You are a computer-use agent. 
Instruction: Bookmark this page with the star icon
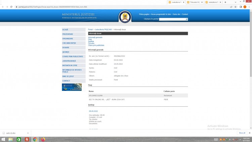coord(235,7)
